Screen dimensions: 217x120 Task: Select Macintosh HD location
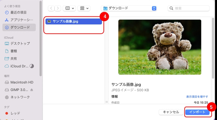point(19,82)
